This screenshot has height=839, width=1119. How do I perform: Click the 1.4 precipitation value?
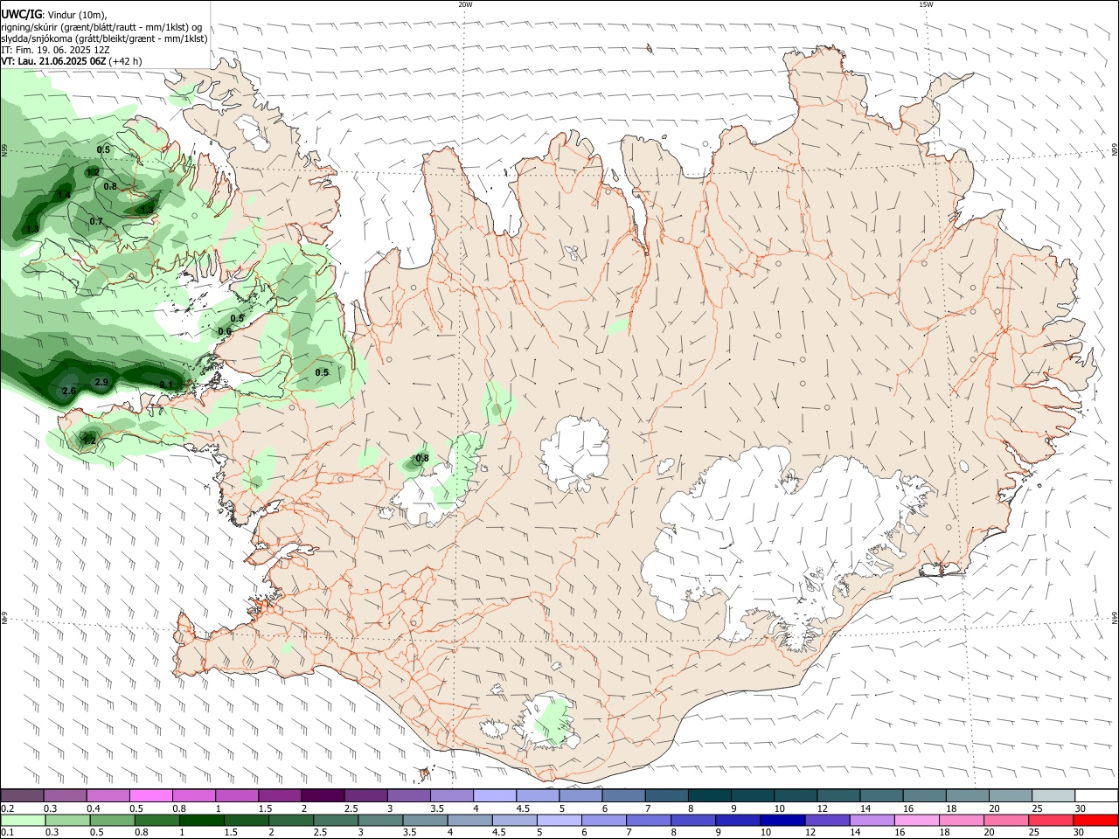64,195
